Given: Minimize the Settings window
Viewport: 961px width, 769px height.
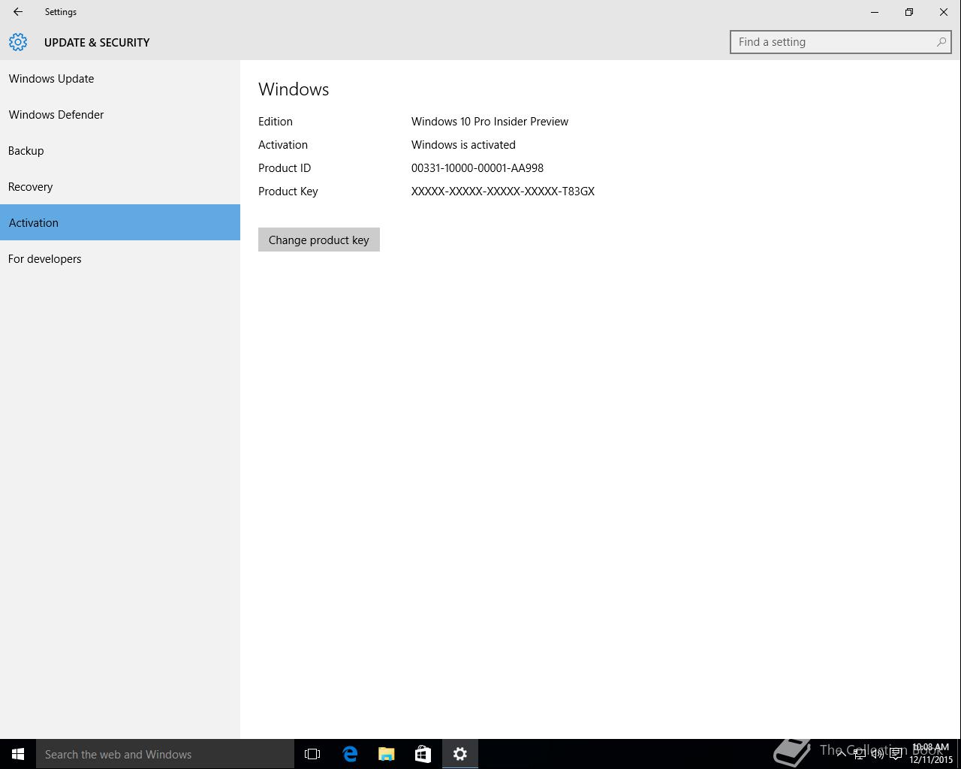Looking at the screenshot, I should (875, 12).
